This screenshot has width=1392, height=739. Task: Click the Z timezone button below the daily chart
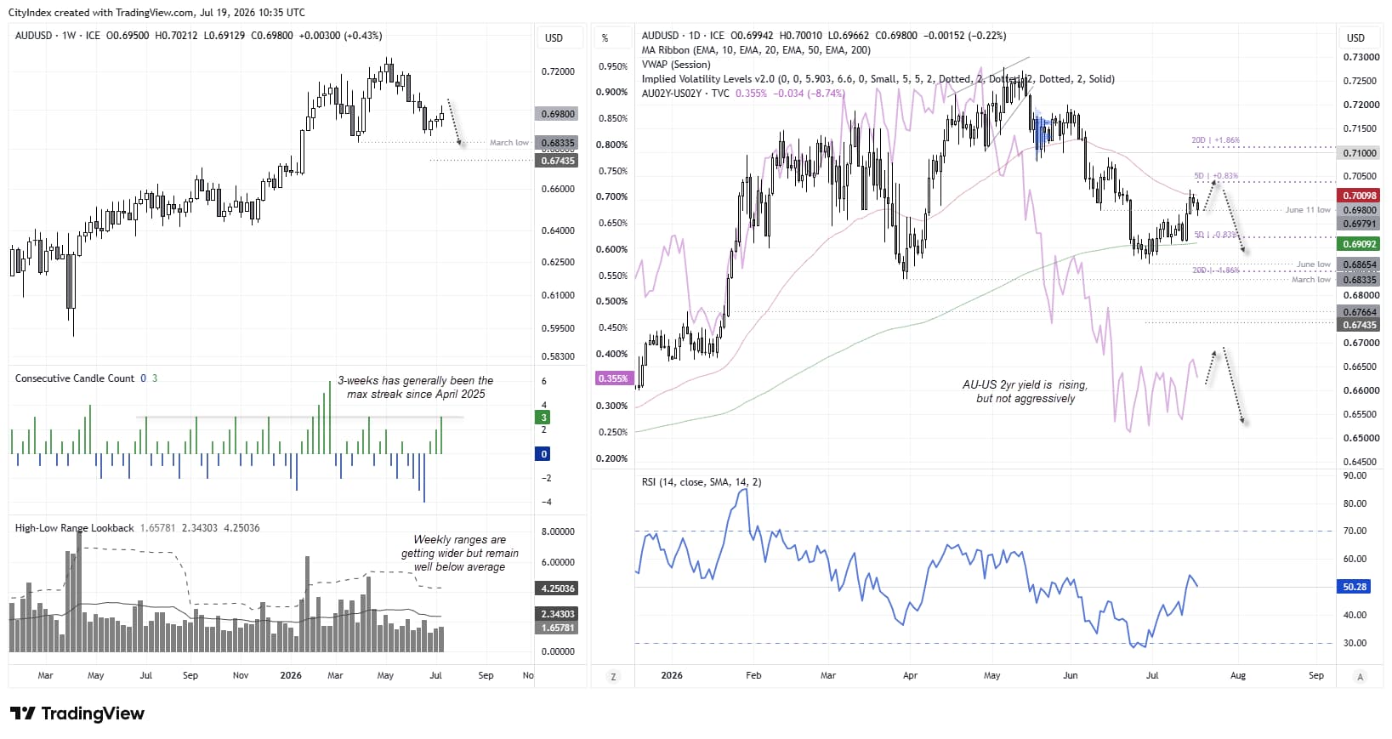[x=612, y=676]
